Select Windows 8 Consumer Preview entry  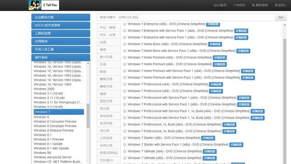coord(55,121)
